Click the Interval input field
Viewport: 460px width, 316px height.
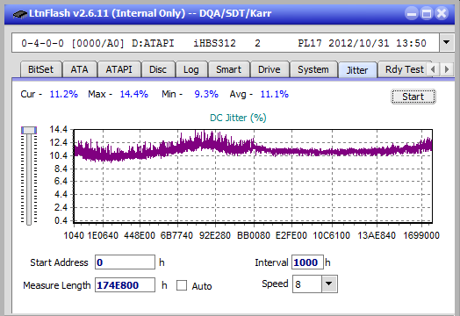(x=307, y=262)
